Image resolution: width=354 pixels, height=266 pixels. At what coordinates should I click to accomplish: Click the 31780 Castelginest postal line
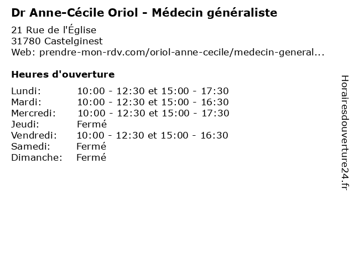pyautogui.click(x=57, y=41)
